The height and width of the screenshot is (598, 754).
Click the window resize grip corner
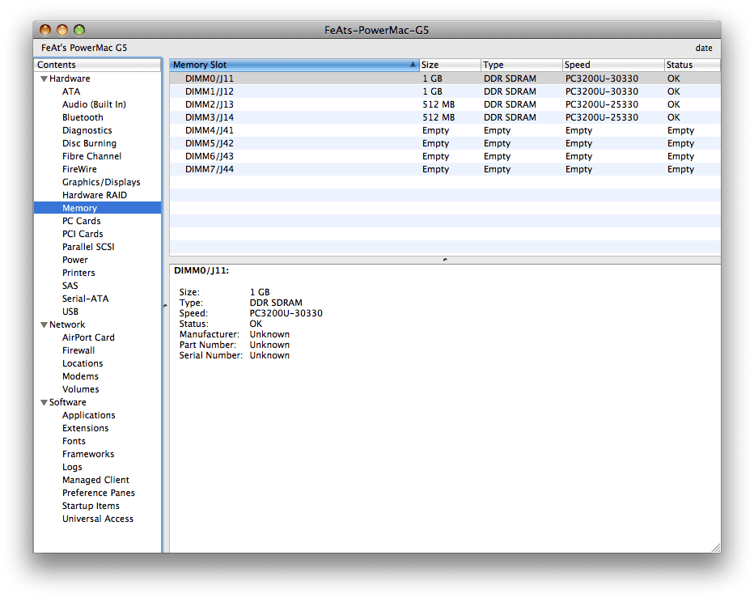[x=715, y=548]
